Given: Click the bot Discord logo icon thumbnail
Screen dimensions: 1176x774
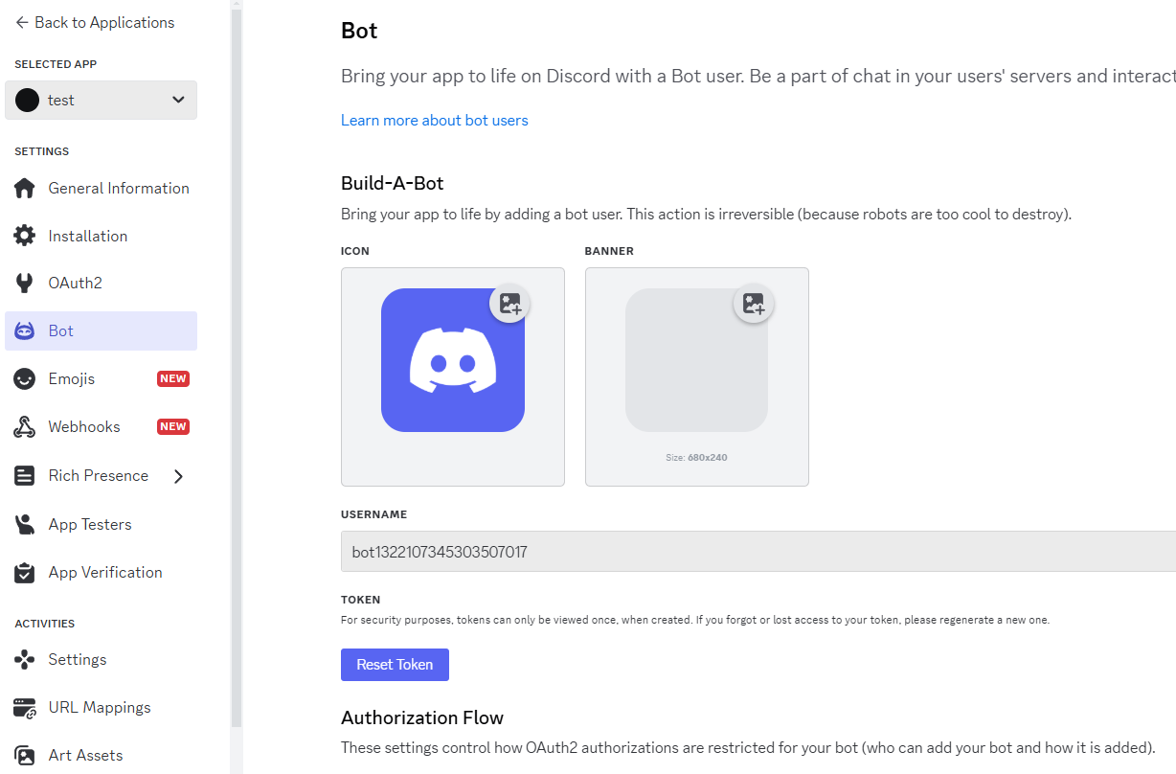Looking at the screenshot, I should tap(453, 360).
